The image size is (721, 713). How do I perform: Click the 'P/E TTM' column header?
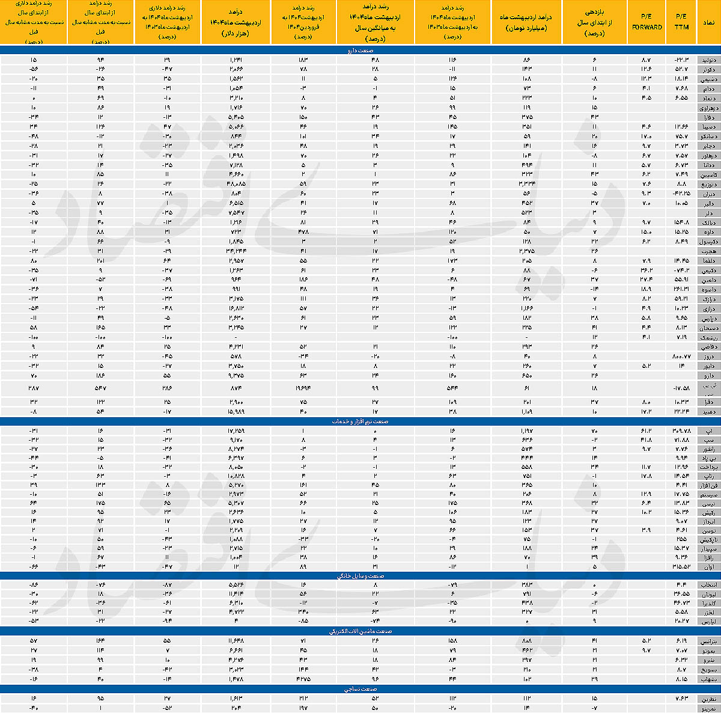pyautogui.click(x=681, y=22)
